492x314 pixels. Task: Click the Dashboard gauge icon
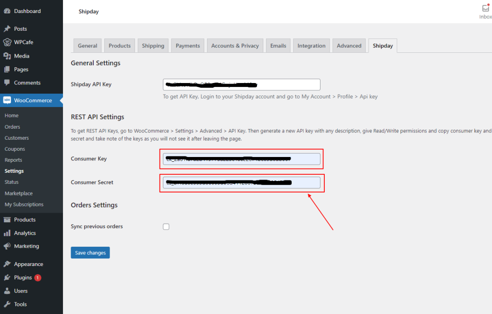(7, 11)
